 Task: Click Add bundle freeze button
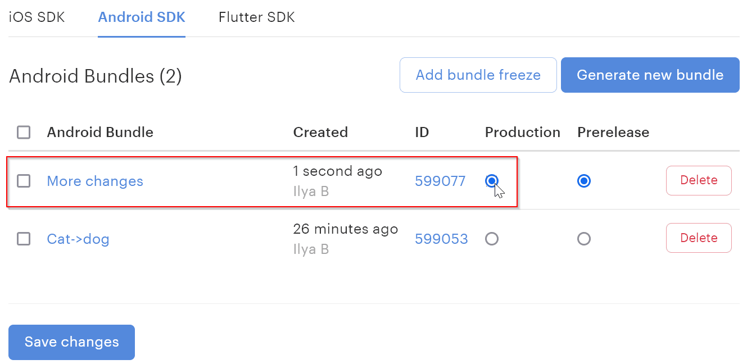(x=478, y=75)
